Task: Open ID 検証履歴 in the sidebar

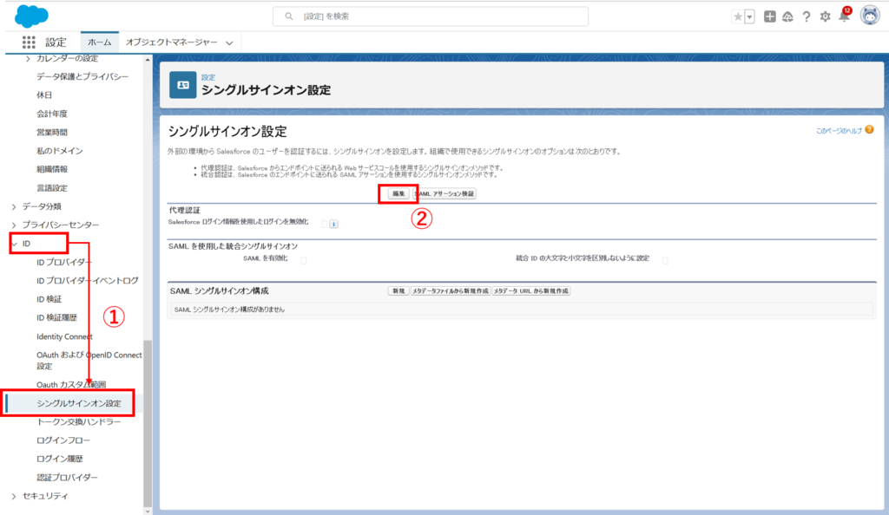Action: coord(56,318)
